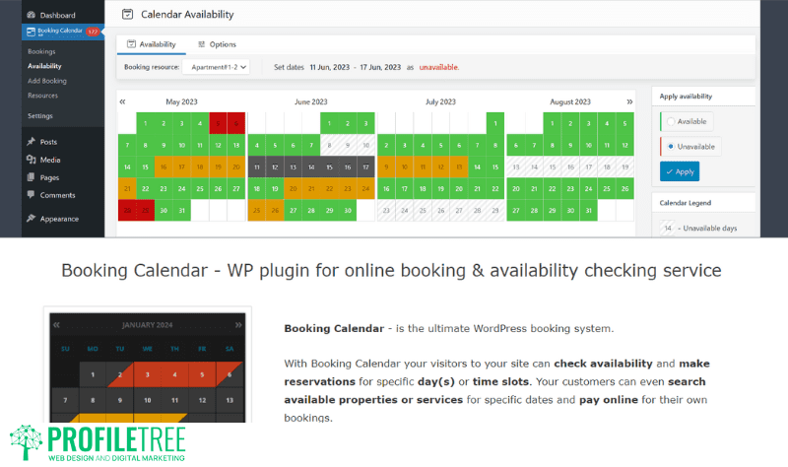
Task: Select the Unavailable radio option
Action: click(671, 146)
